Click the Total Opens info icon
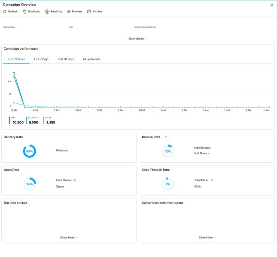This screenshot has width=277, height=257. pyautogui.click(x=74, y=180)
